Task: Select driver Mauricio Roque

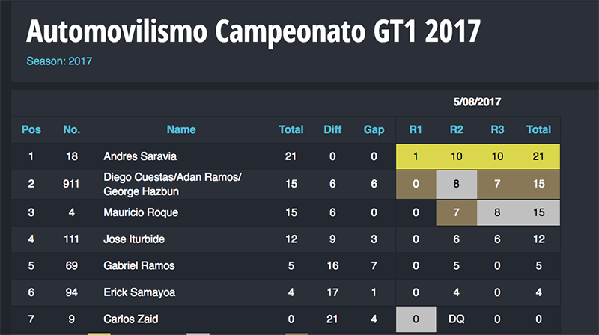Action: pos(141,212)
